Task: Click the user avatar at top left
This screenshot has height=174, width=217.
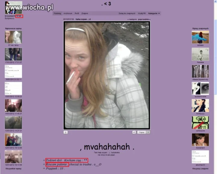Action: [14, 8]
